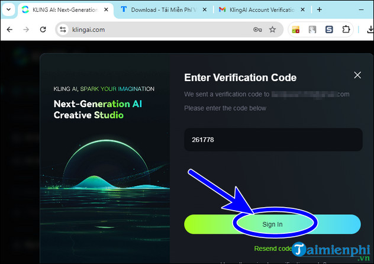Screen dimensions: 374x264
Task: View site information for klingai.com
Action: (x=63, y=30)
